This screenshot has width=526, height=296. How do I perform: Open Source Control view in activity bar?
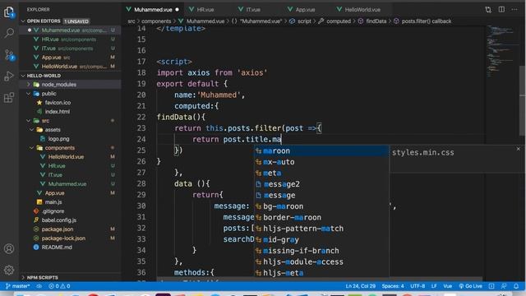[9, 55]
